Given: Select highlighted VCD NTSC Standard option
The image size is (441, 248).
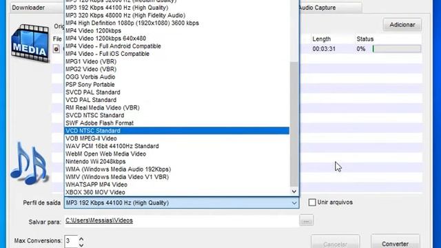Looking at the screenshot, I should (176, 131).
